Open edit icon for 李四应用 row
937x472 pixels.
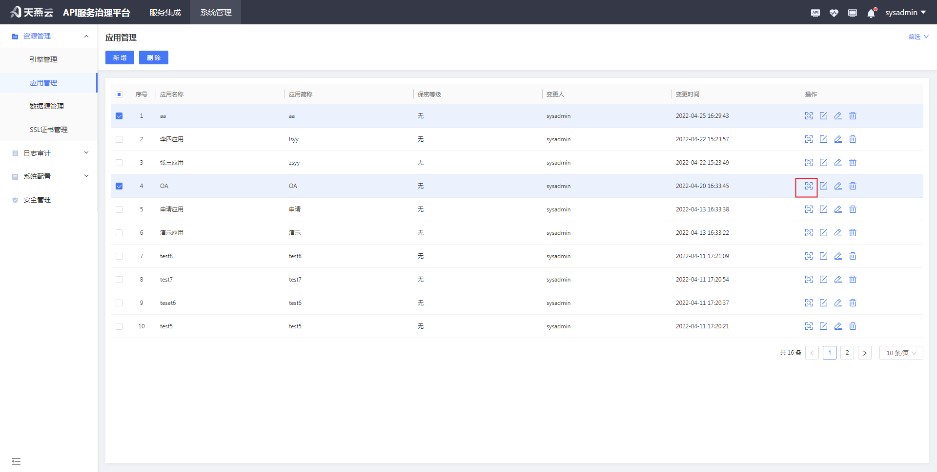(823, 139)
